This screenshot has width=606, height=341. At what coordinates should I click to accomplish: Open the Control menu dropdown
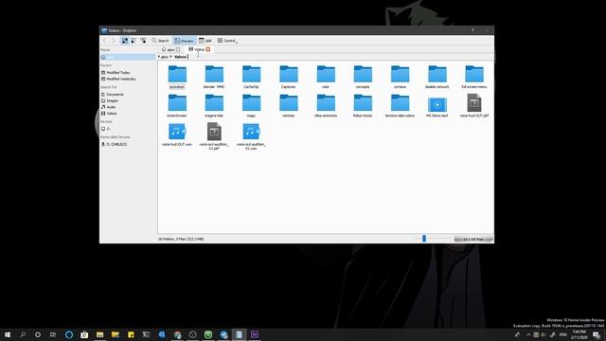click(227, 41)
